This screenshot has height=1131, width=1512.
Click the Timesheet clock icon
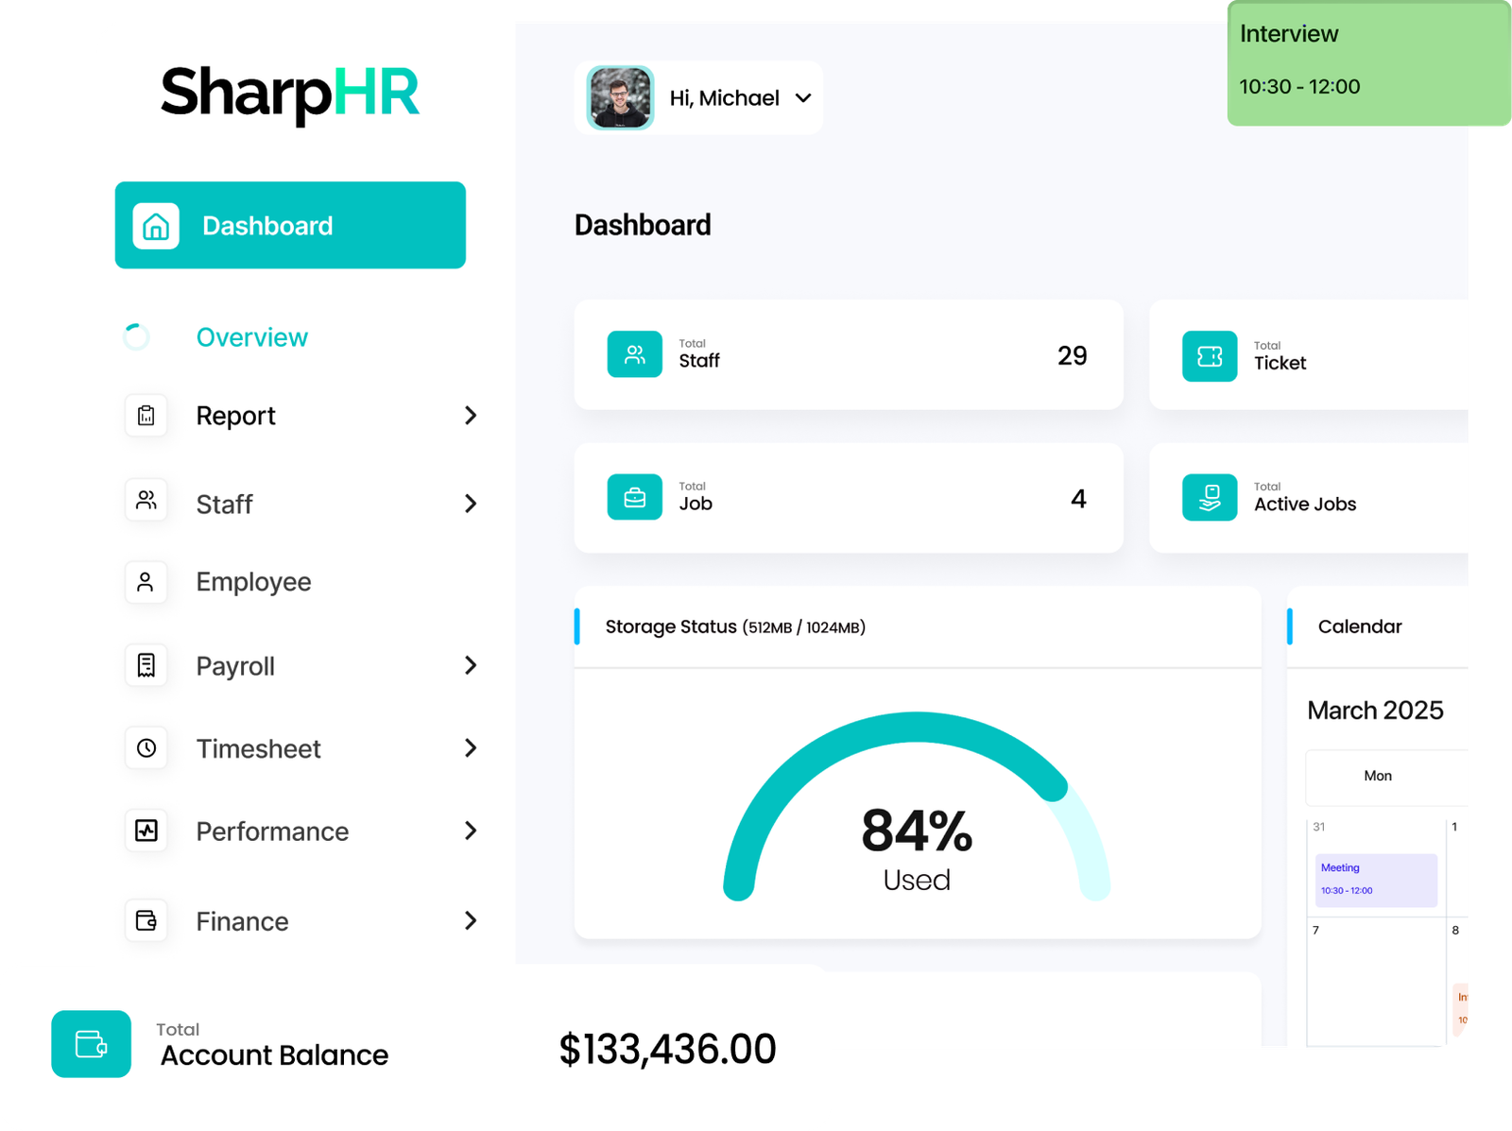tap(146, 748)
